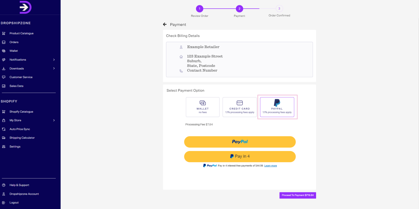Expand the Notifications submenu chevron

point(54,60)
